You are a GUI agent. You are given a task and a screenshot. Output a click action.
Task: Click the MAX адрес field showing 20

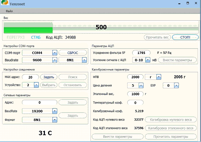pyautogui.click(x=31, y=77)
